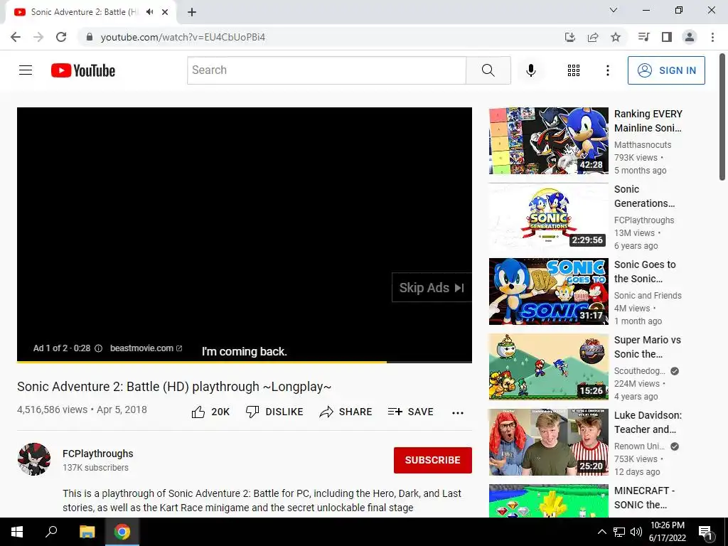Click Renown Uni channel name
The image size is (728, 546).
pos(639,446)
